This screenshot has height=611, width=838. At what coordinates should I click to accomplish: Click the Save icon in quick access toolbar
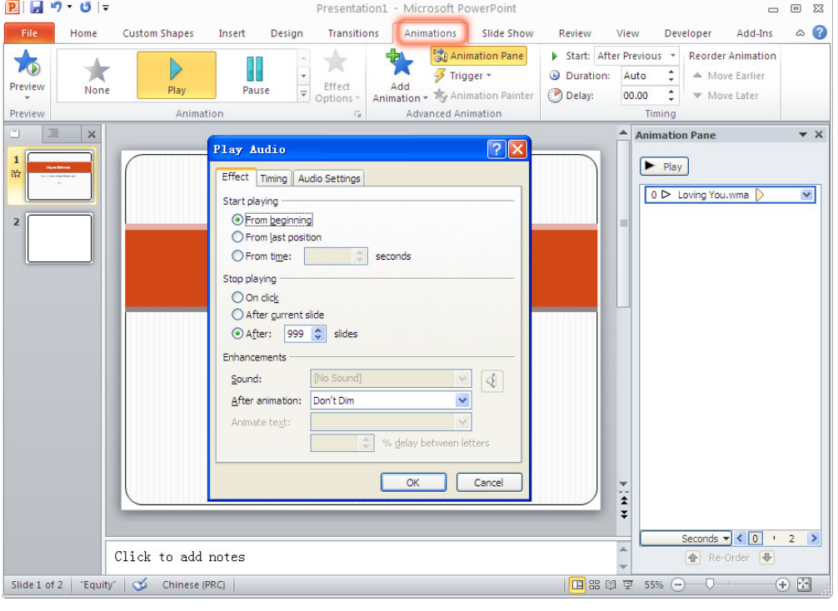37,7
